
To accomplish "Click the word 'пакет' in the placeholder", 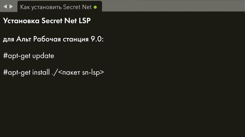I will pos(71,73).
